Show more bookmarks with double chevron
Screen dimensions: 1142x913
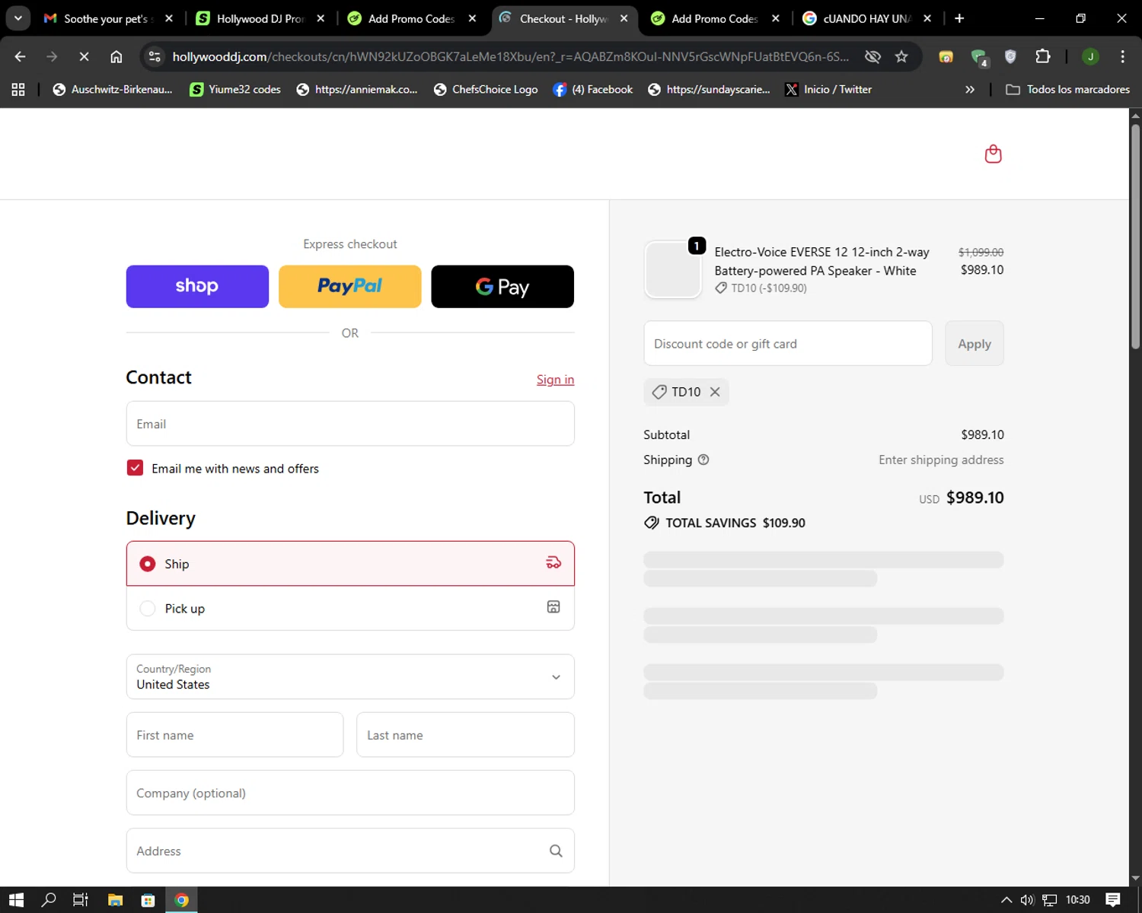[x=970, y=90]
